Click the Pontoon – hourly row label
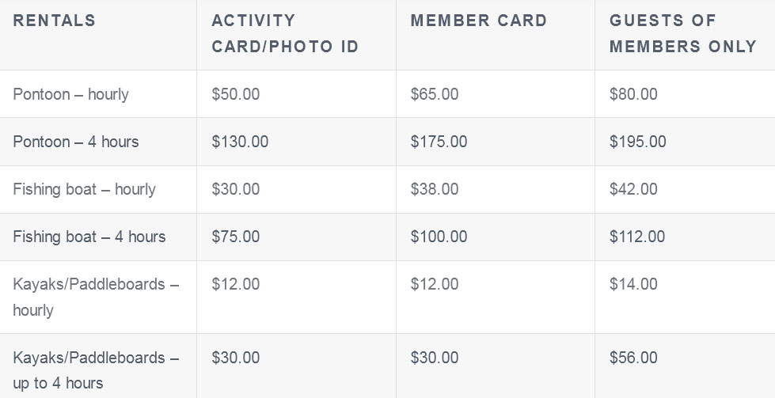This screenshot has height=398, width=775. [x=70, y=94]
